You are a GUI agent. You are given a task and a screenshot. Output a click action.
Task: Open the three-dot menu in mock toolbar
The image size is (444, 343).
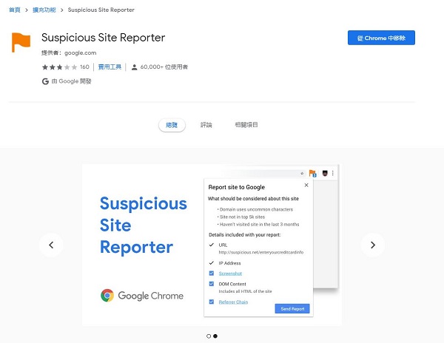[x=333, y=173]
